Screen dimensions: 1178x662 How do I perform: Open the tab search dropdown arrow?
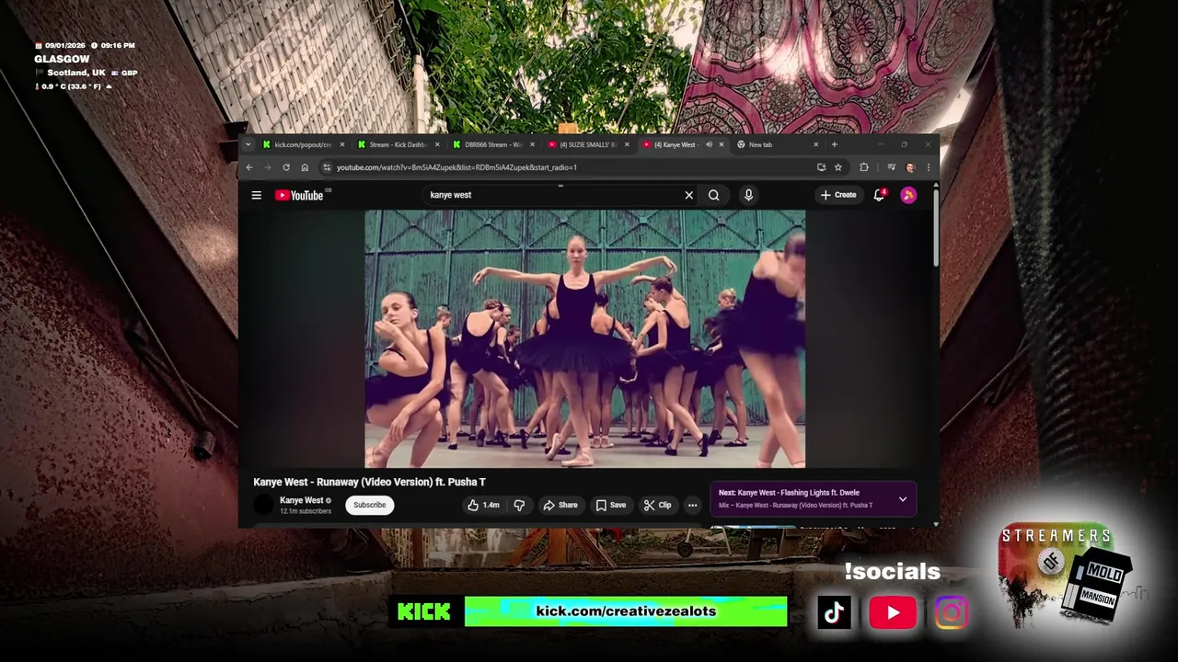(248, 144)
